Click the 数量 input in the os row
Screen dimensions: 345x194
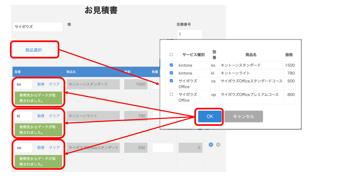(163, 148)
